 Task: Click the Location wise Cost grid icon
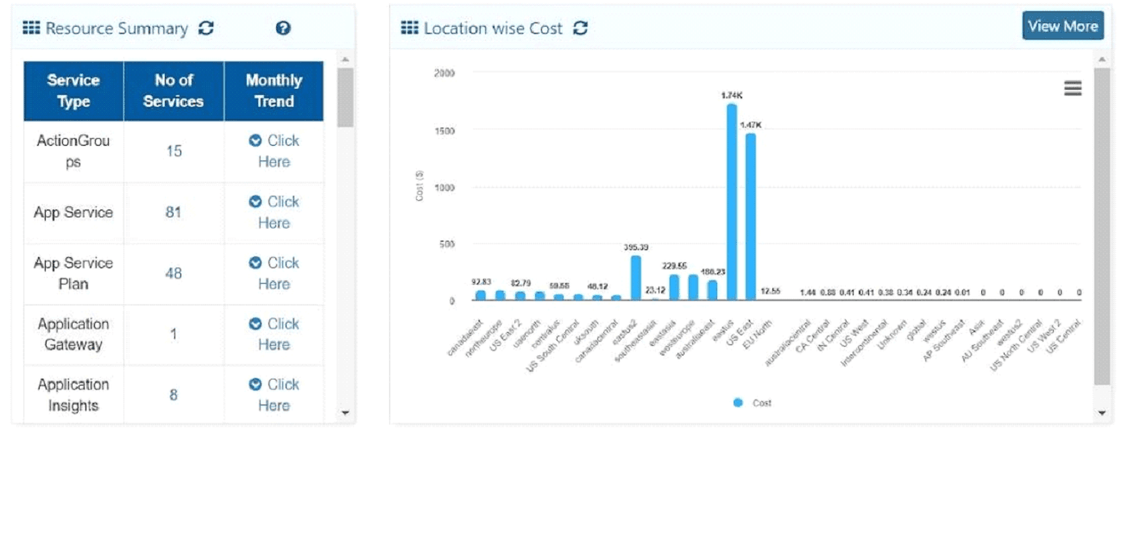click(x=410, y=28)
